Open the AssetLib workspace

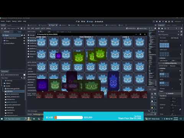pyautogui.click(x=99, y=21)
